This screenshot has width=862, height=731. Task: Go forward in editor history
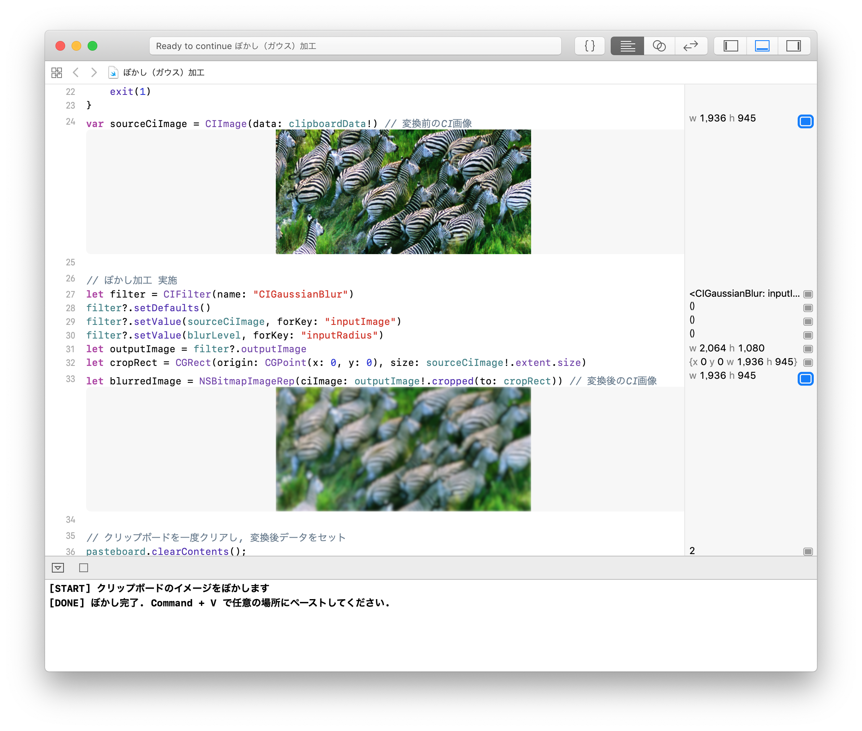(94, 73)
